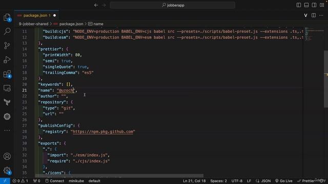Click the "./esm/index.js" import value
The height and width of the screenshot is (184, 328).
(x=89, y=155)
